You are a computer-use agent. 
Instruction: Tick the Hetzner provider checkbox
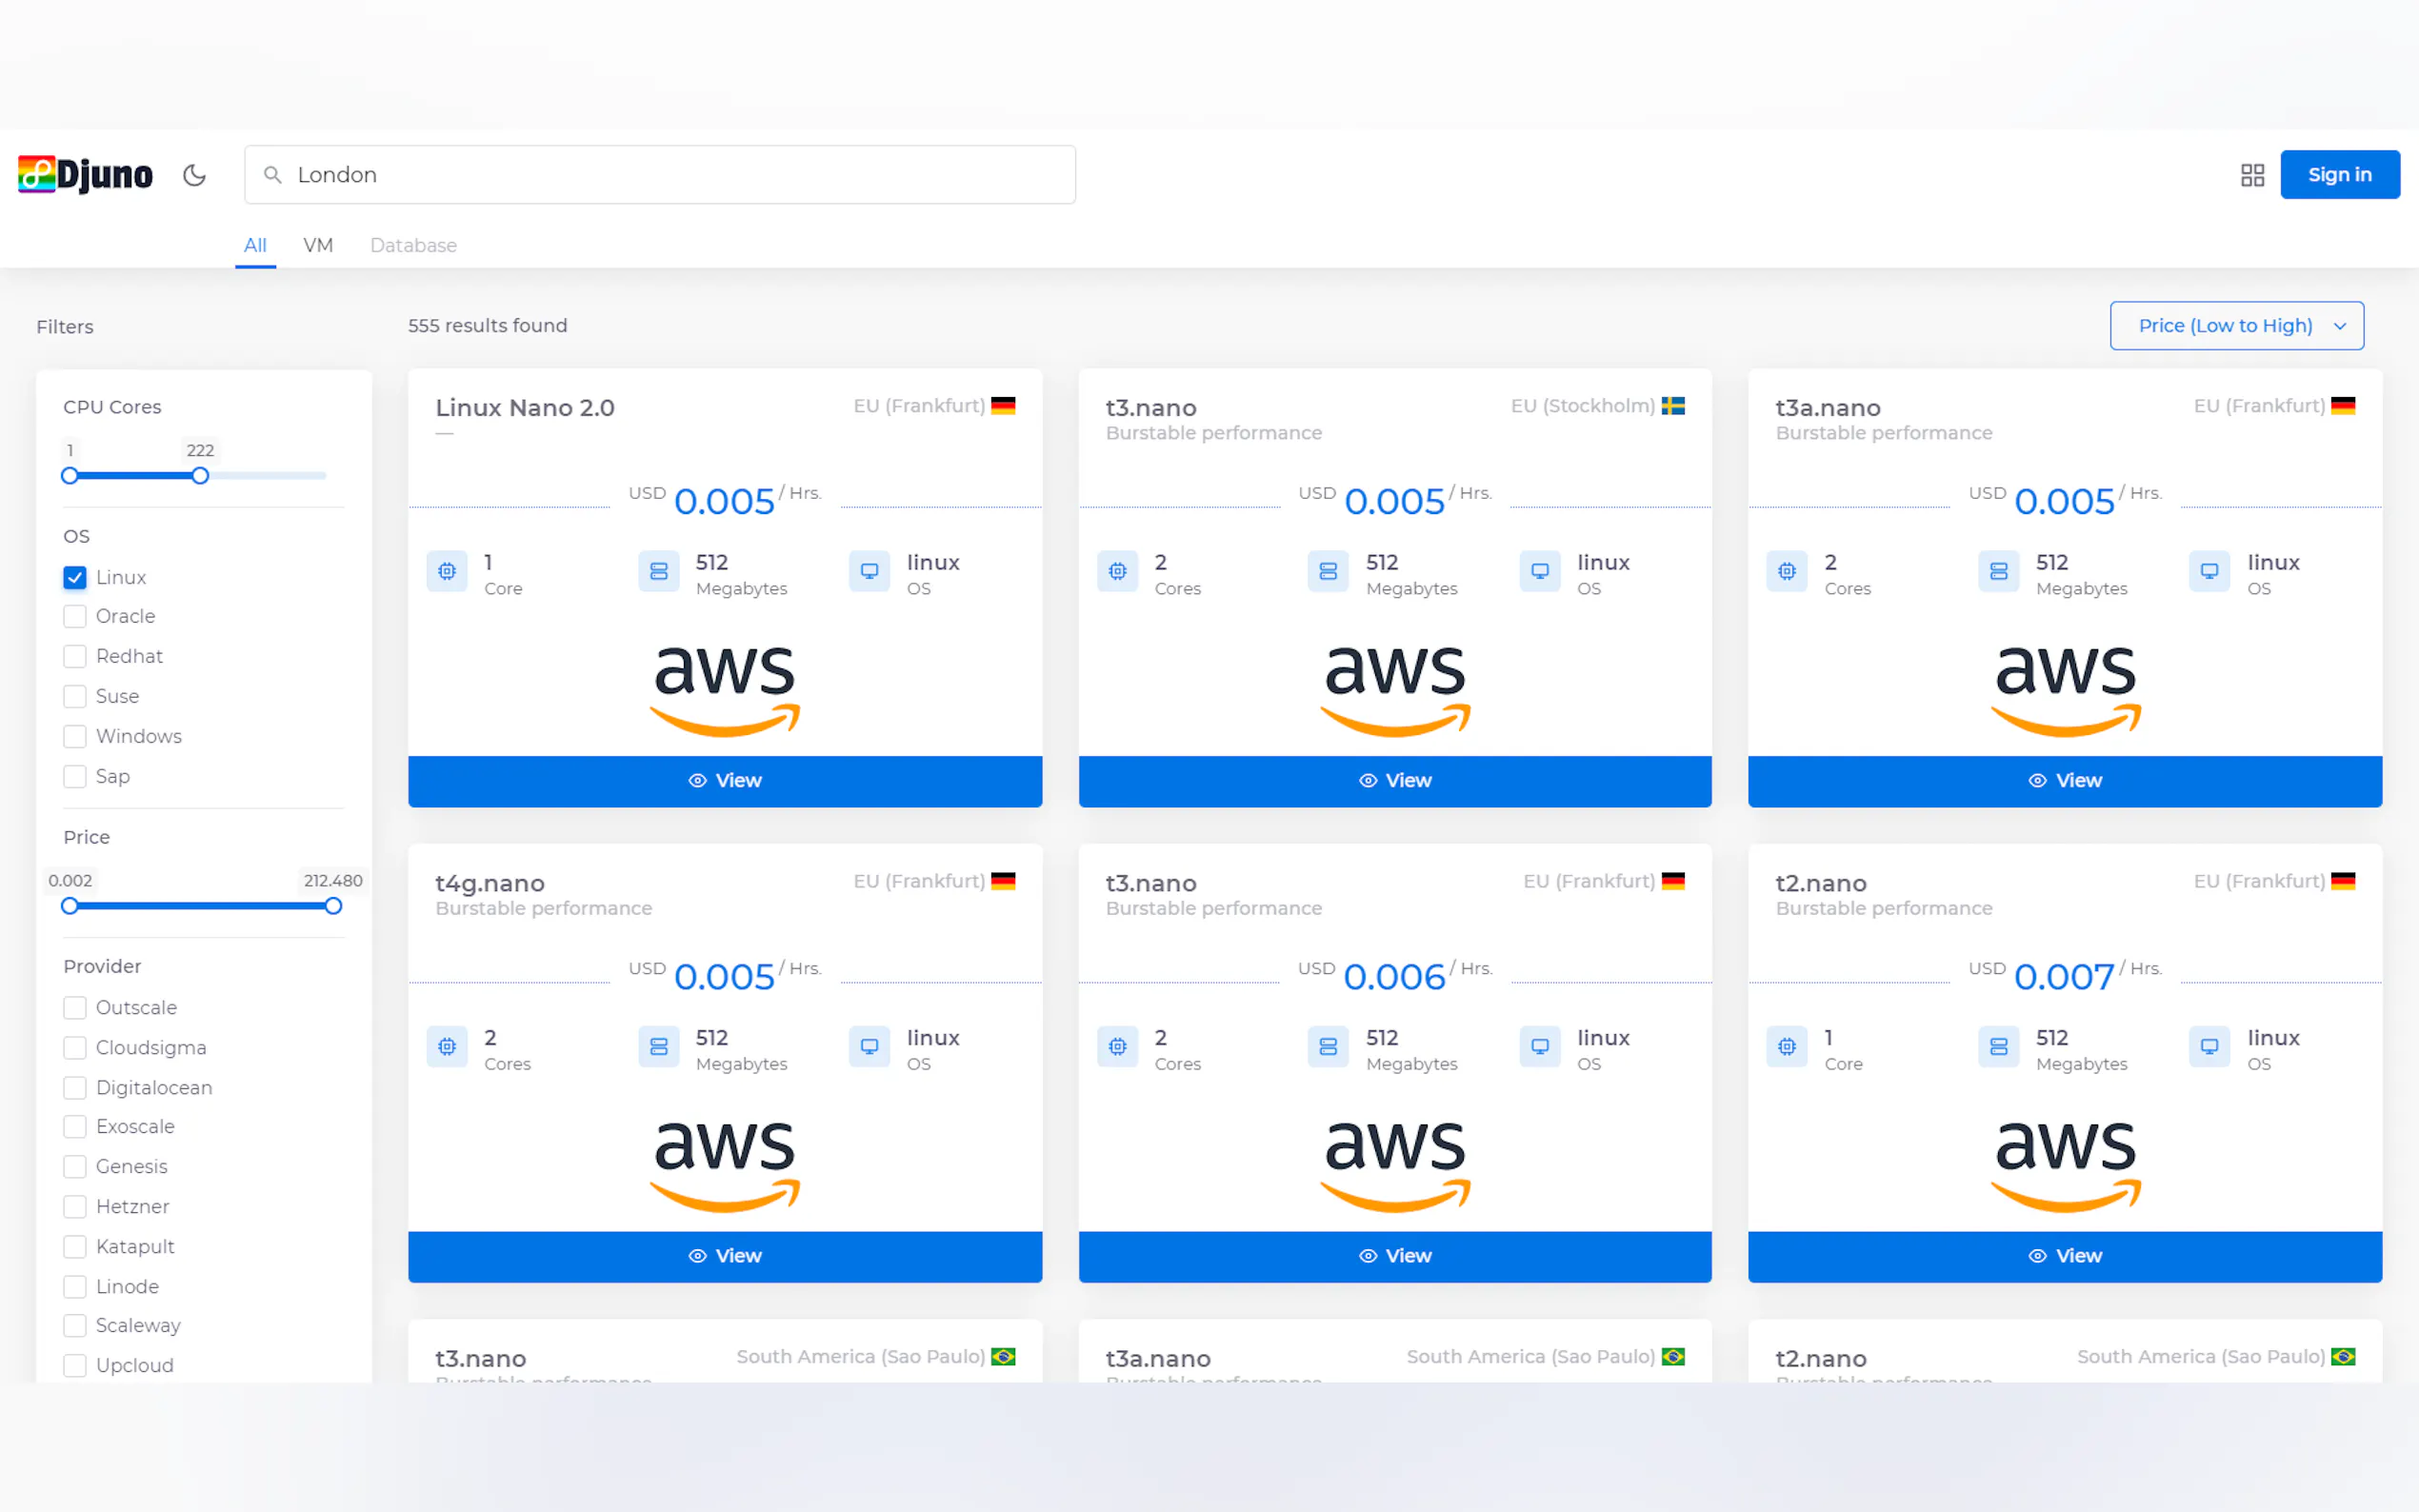(75, 1206)
